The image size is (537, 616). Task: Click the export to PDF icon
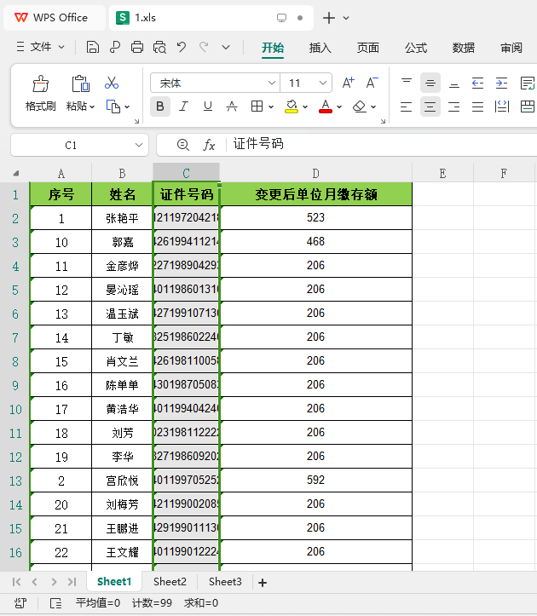[x=115, y=47]
